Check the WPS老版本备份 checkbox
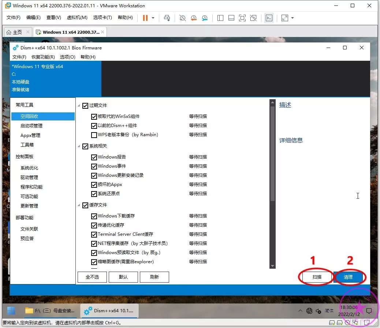 pyautogui.click(x=94, y=135)
